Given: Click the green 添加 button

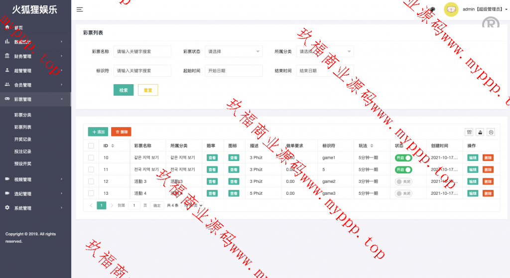Looking at the screenshot, I should coord(98,132).
